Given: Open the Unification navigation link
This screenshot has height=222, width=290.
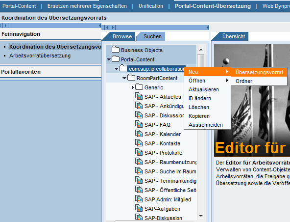Looking at the screenshot, I should [151, 6].
